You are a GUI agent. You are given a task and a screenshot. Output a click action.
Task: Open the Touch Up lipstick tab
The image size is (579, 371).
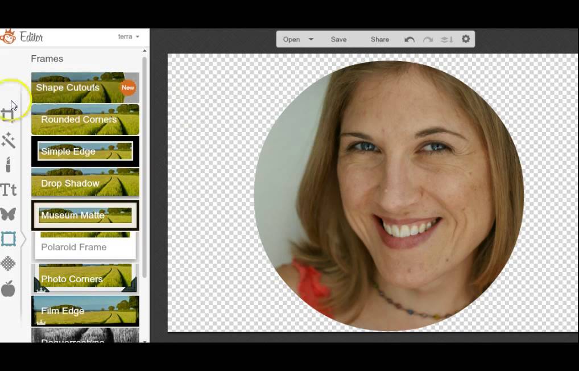coord(8,165)
